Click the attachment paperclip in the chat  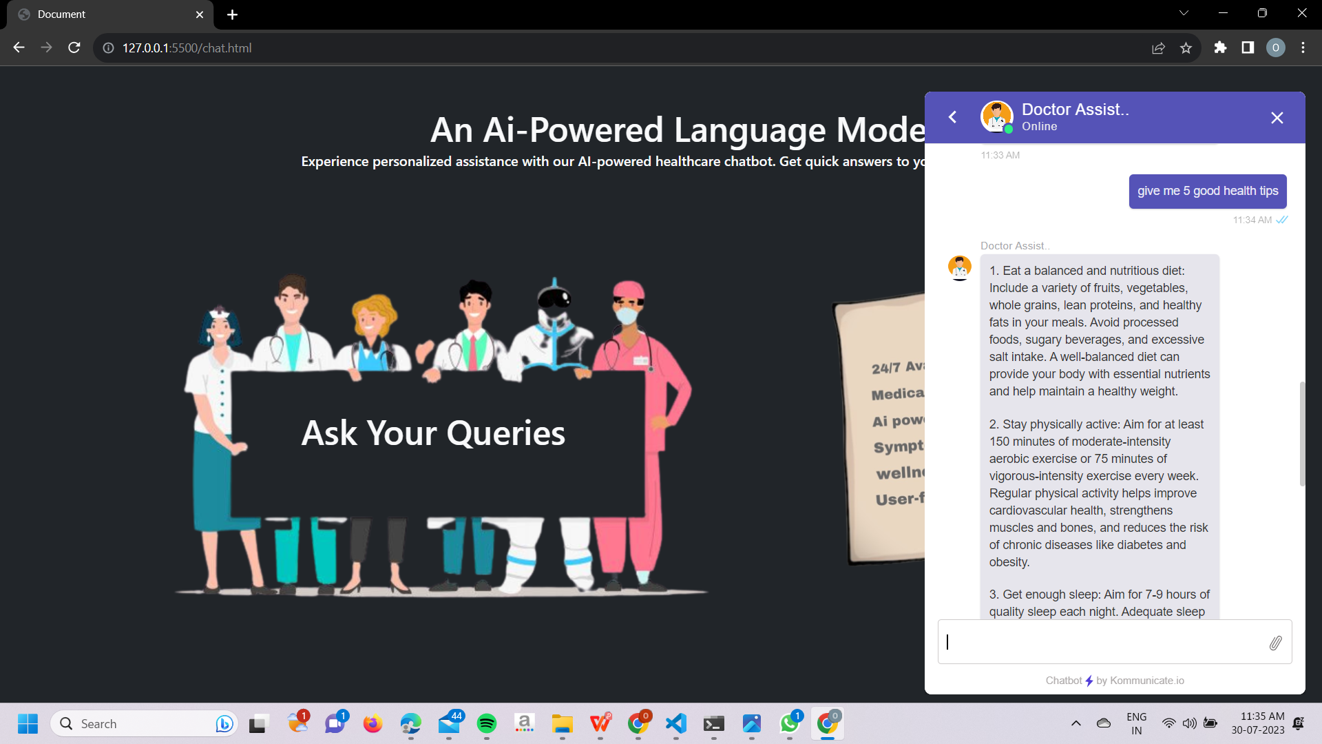pos(1275,643)
